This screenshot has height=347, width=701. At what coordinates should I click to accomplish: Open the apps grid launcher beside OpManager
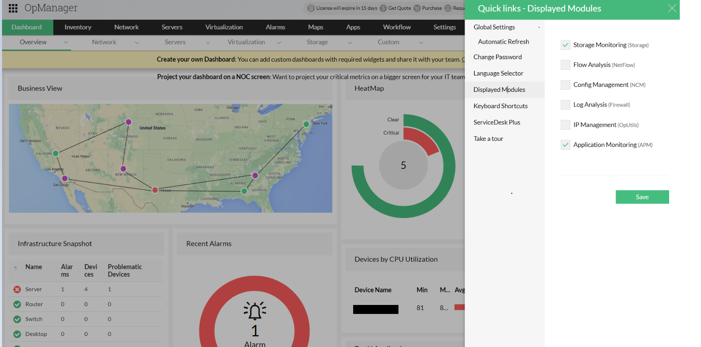[x=13, y=8]
